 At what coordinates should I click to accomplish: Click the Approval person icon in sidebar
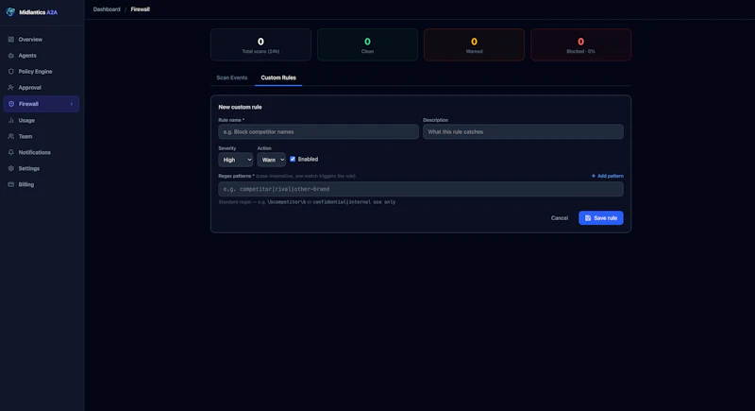(11, 88)
